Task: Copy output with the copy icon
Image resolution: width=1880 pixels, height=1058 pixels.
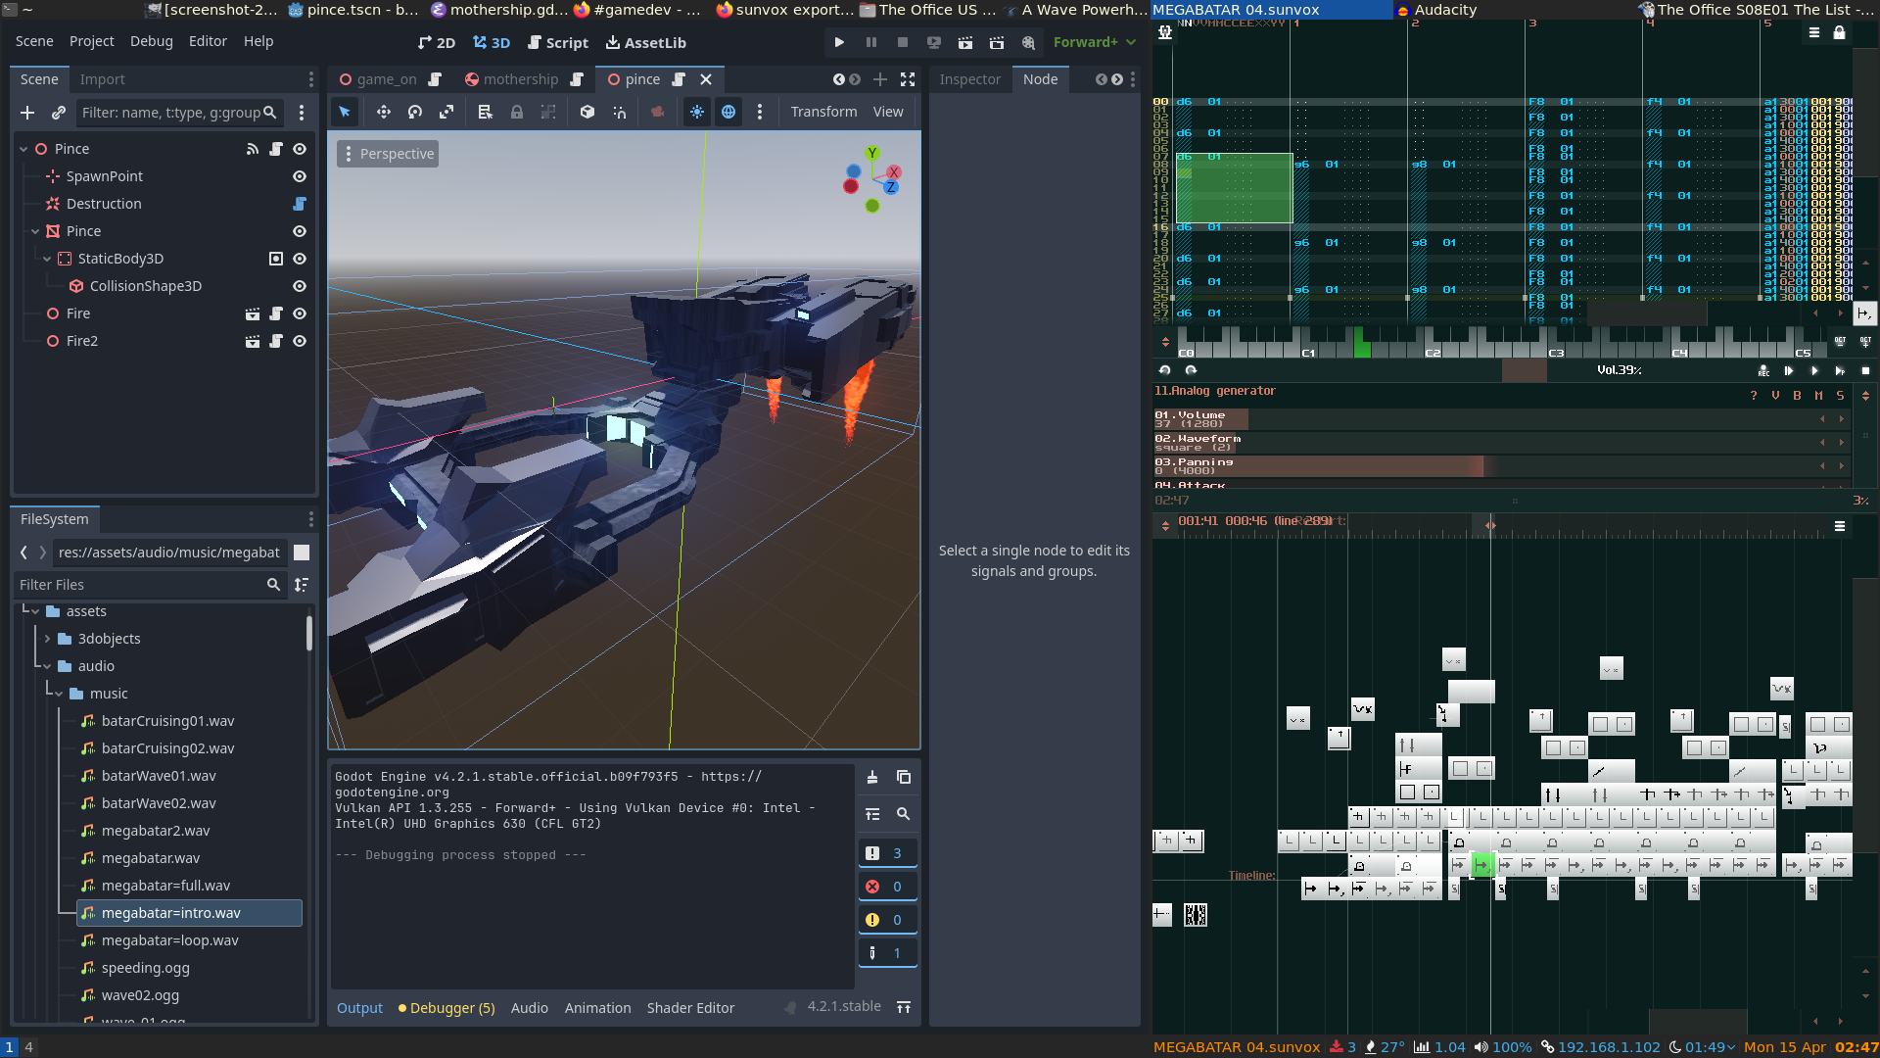Action: [x=904, y=777]
